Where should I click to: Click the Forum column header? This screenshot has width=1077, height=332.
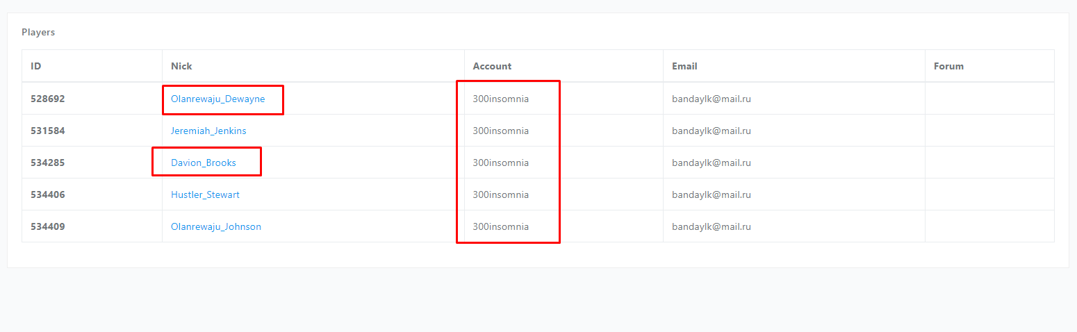click(x=948, y=66)
